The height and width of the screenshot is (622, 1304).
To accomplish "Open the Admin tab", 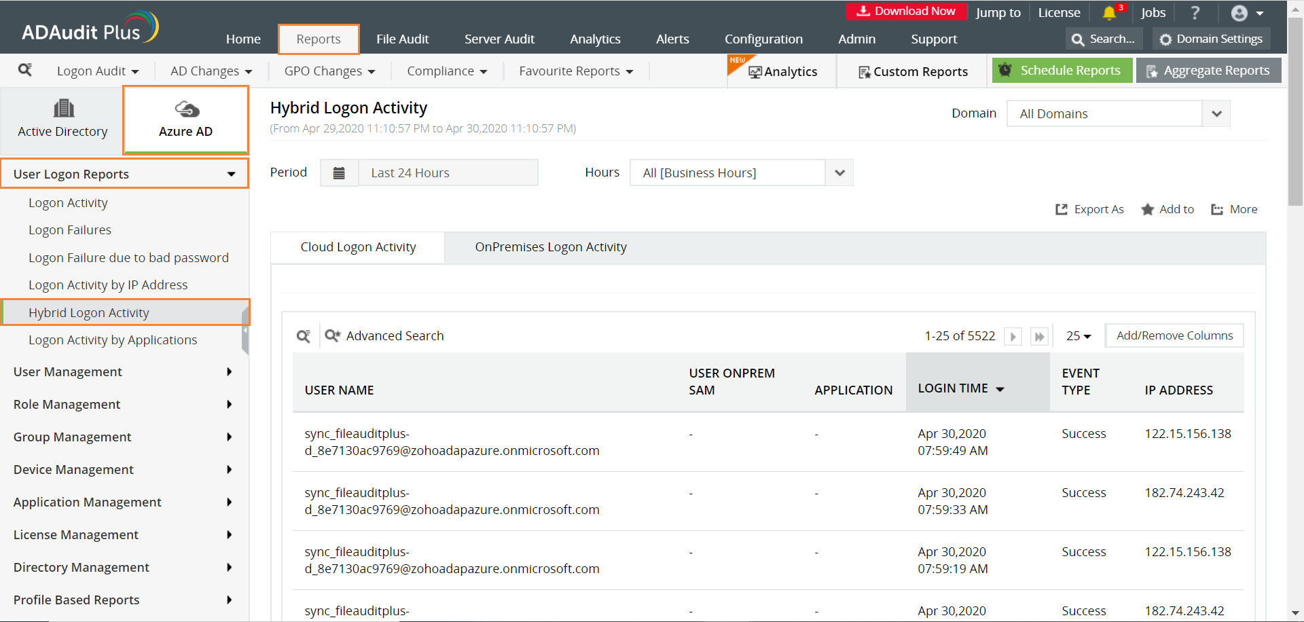I will click(856, 39).
